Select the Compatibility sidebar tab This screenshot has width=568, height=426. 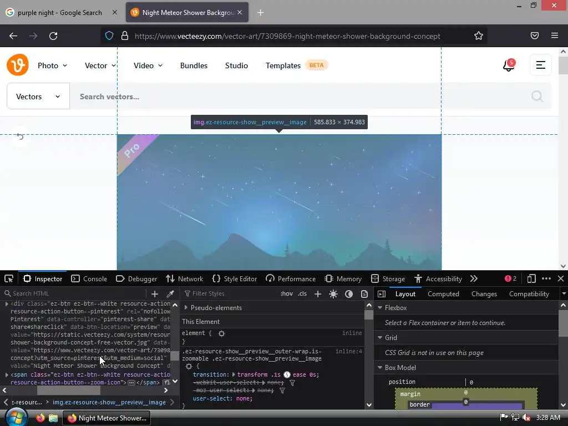(x=529, y=294)
